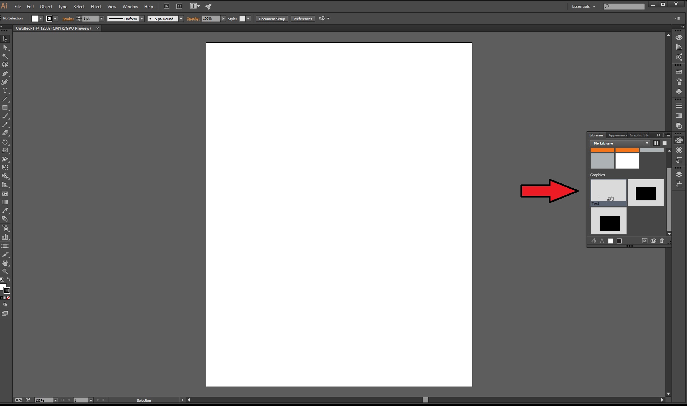
Task: Open Adobe Stock search in Libraries panel
Action: pos(645,241)
